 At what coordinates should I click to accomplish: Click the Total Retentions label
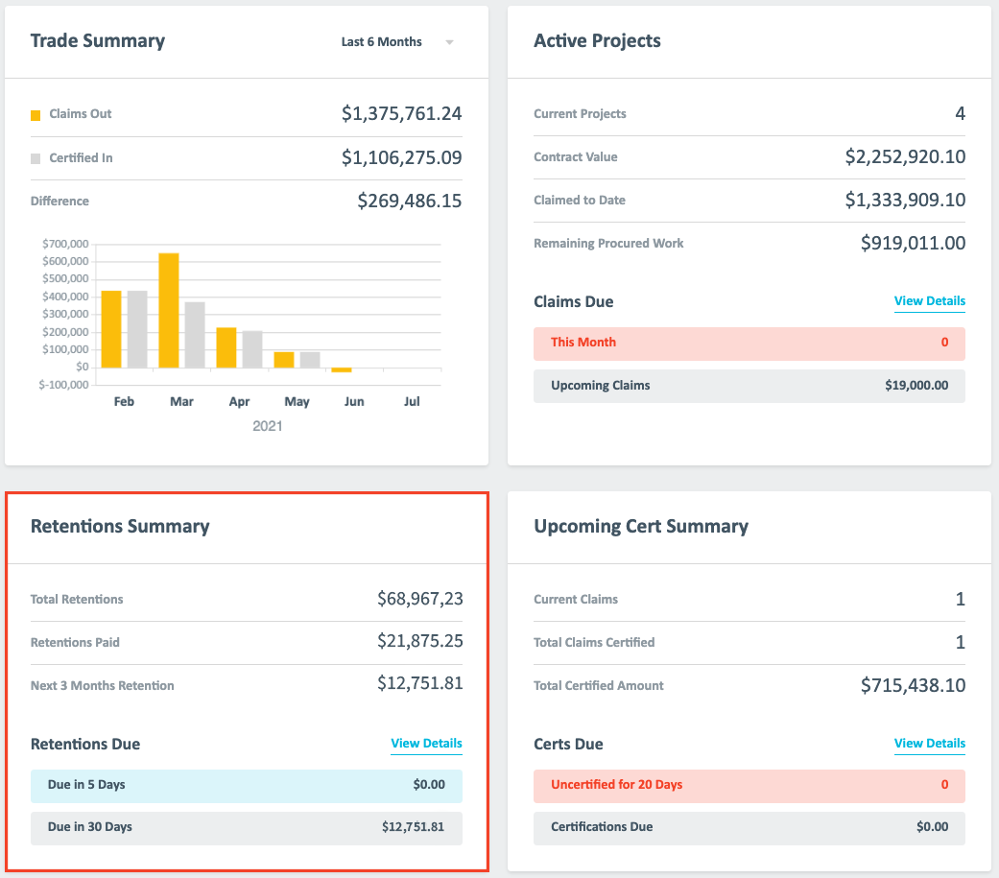[77, 599]
